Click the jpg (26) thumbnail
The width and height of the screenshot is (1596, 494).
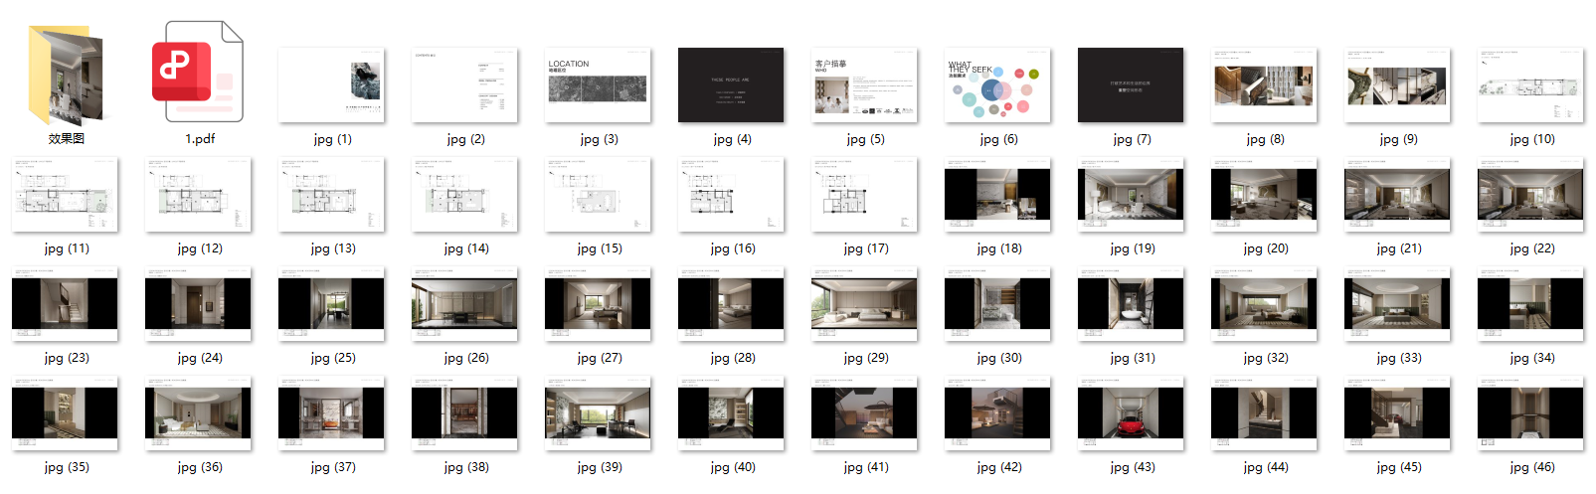click(464, 304)
